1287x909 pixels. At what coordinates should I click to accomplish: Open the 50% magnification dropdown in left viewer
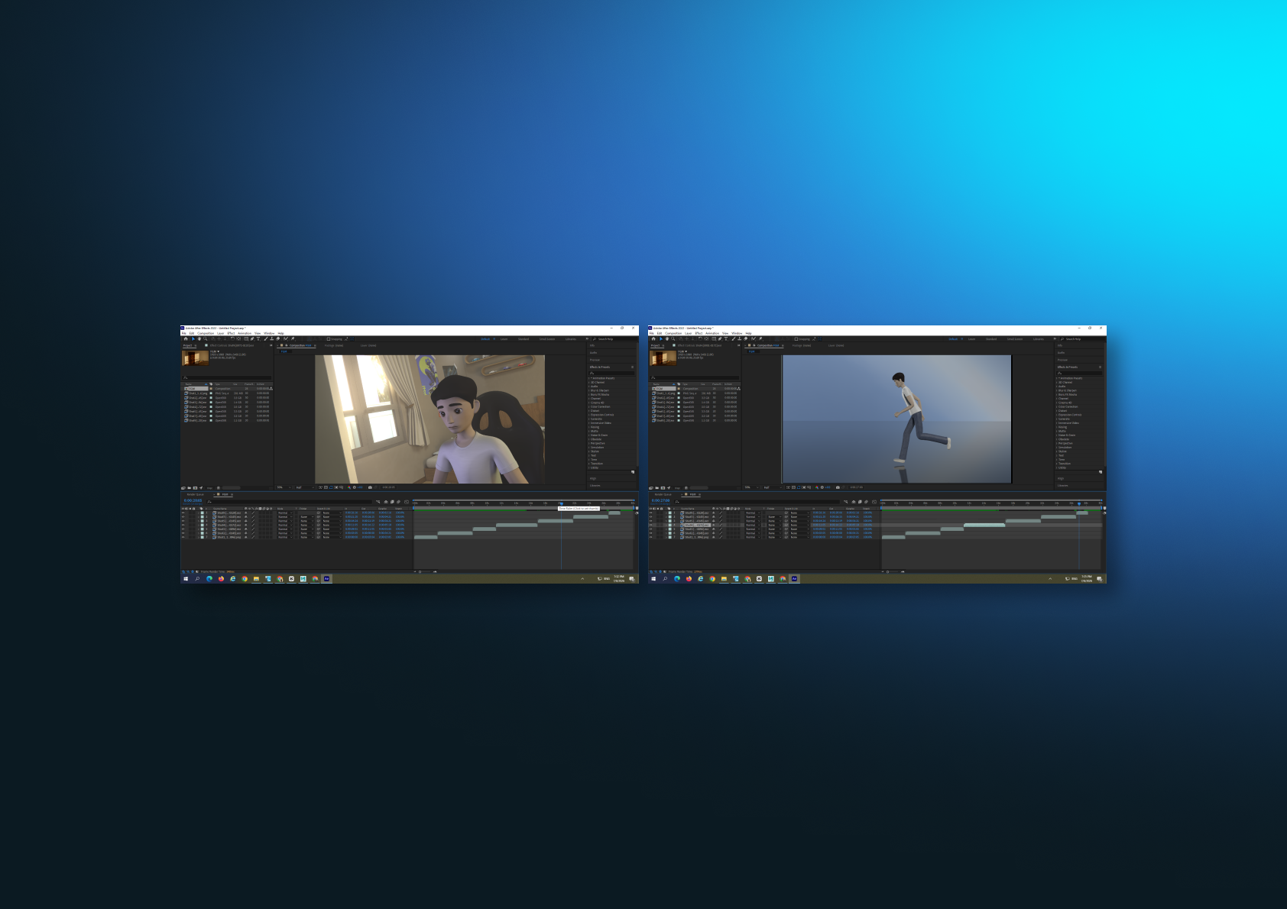pyautogui.click(x=284, y=487)
